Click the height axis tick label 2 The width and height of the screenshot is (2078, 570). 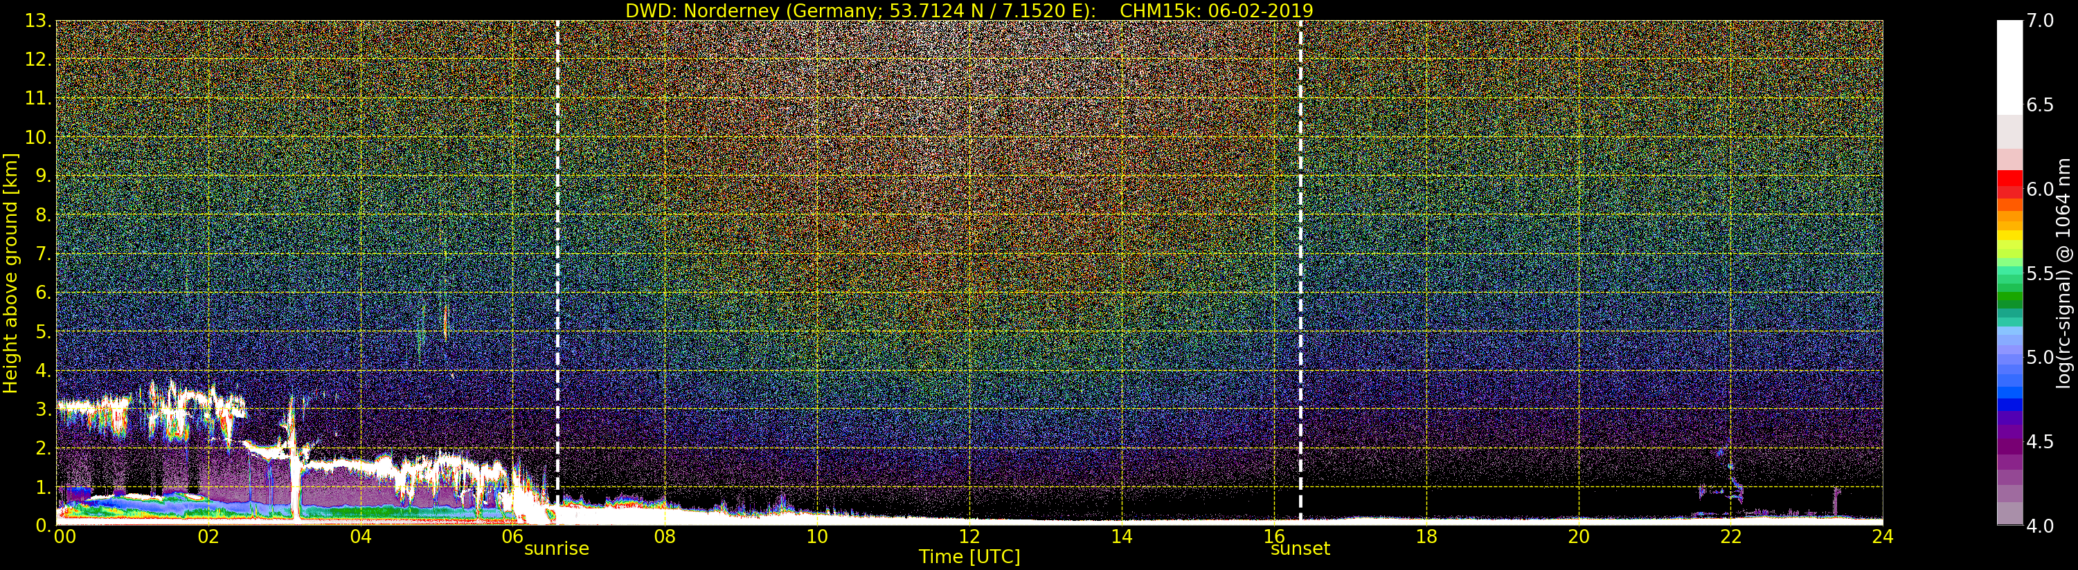44,448
